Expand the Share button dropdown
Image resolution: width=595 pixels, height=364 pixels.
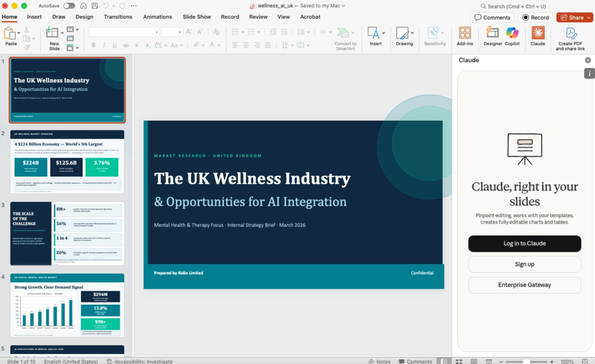point(588,17)
